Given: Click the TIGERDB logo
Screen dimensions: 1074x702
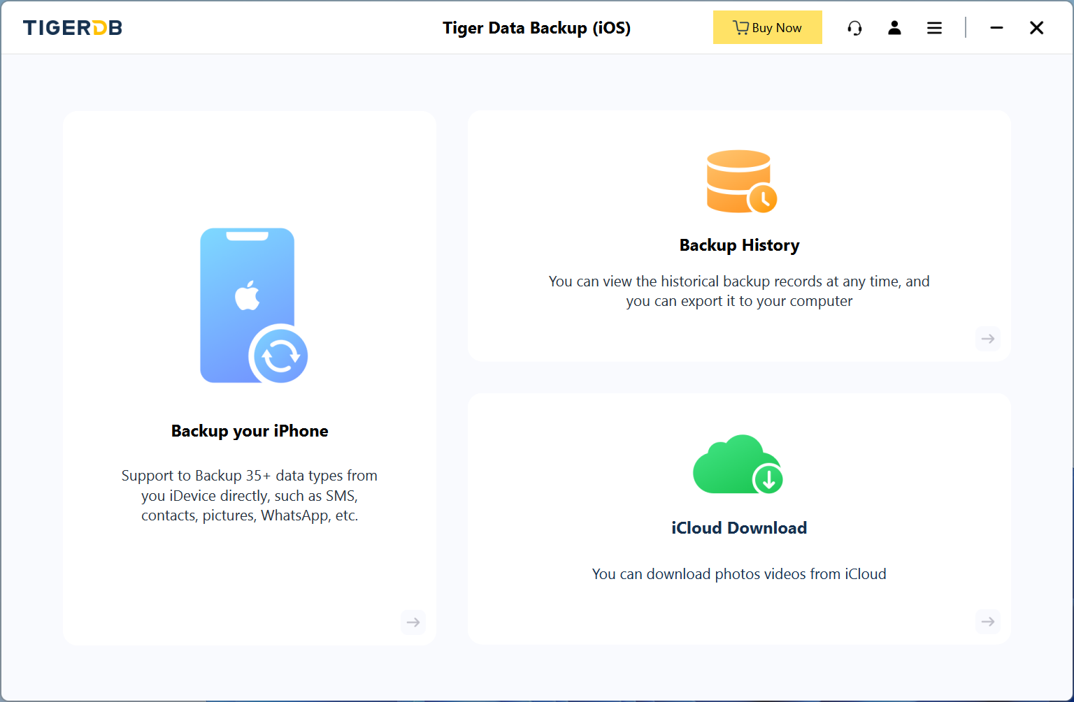Looking at the screenshot, I should click(73, 28).
